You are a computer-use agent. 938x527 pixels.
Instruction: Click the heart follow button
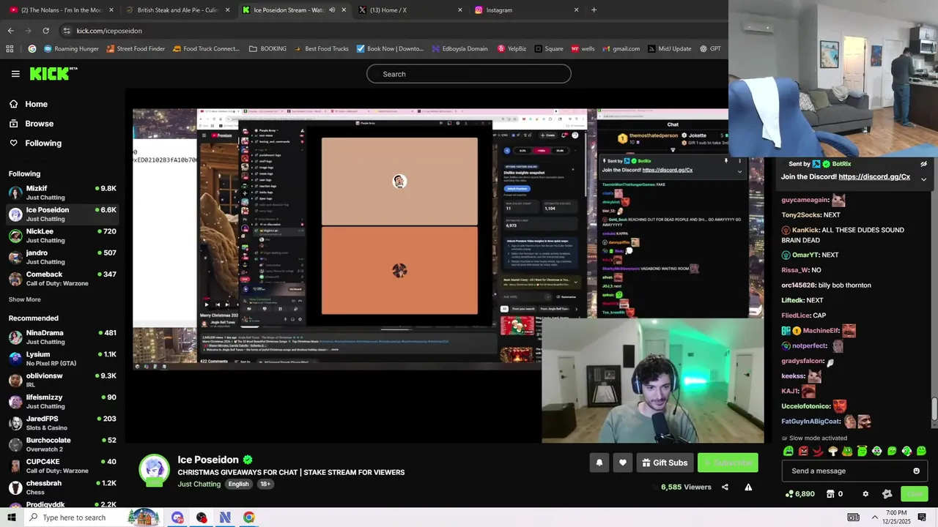[623, 463]
